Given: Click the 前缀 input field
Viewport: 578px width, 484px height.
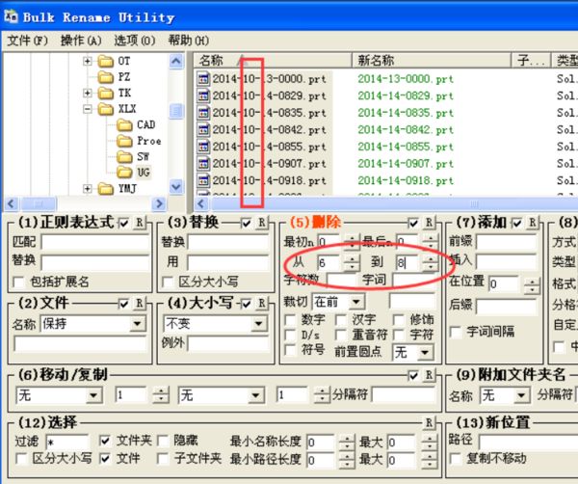Looking at the screenshot, I should (507, 242).
